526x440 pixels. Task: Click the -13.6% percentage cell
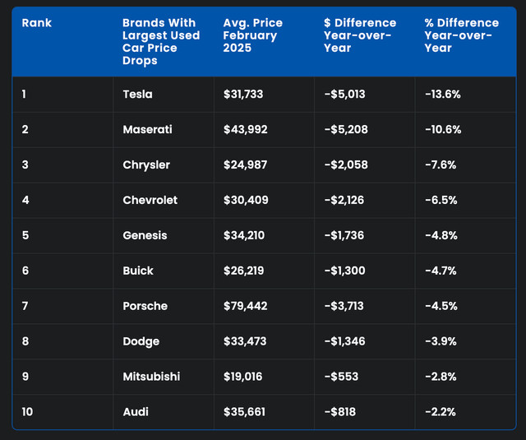tap(443, 95)
